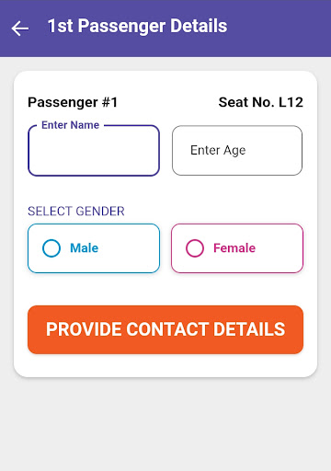Go back using the header arrow

(20, 29)
